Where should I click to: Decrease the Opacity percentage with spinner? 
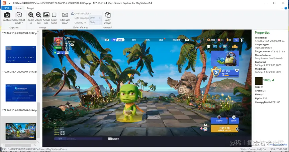[100, 23]
